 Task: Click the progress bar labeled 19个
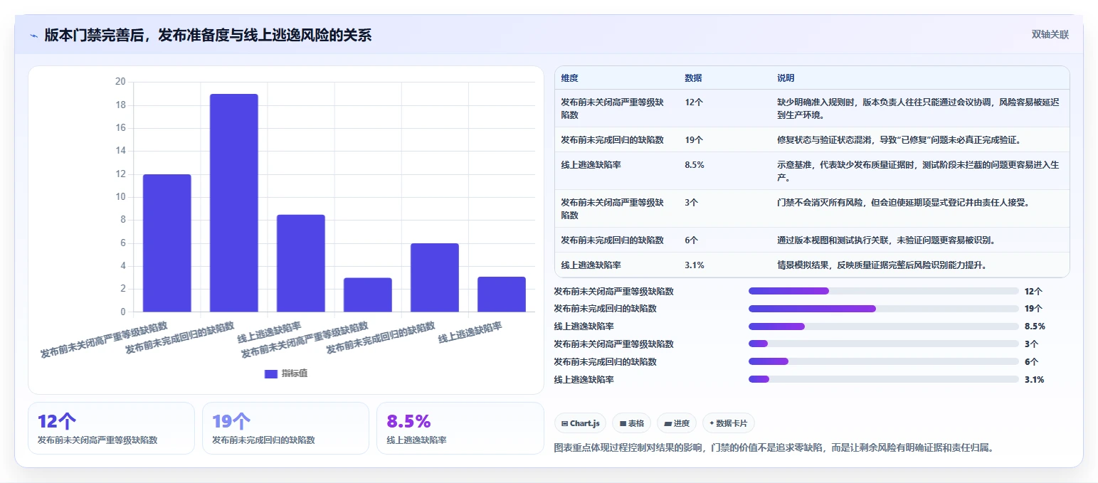click(x=883, y=309)
